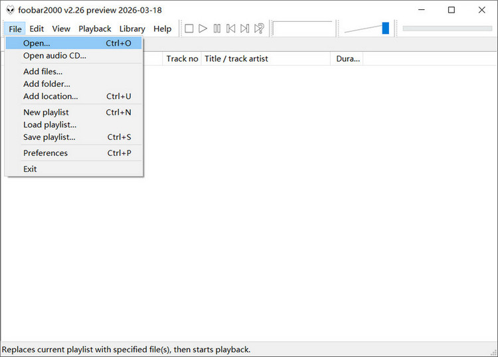Click the seek bar

447,29
